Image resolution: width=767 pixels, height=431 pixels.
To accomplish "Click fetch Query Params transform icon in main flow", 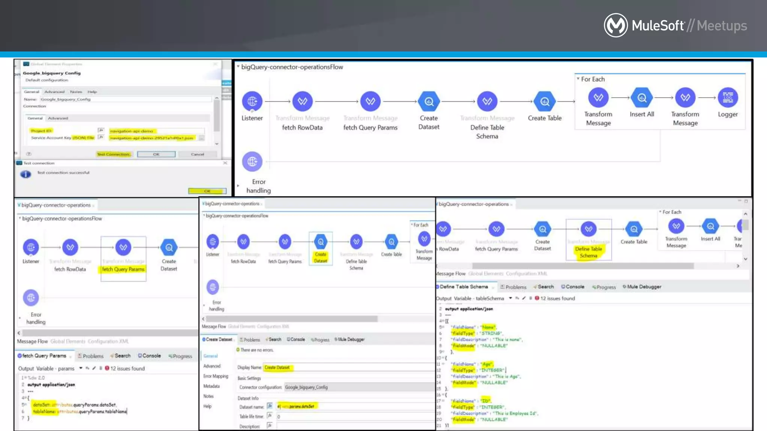I will coord(370,101).
